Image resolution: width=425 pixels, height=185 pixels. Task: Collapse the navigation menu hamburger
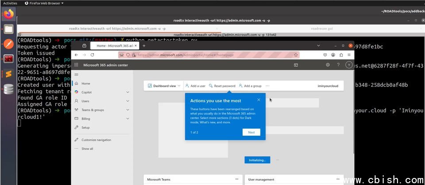77,75
